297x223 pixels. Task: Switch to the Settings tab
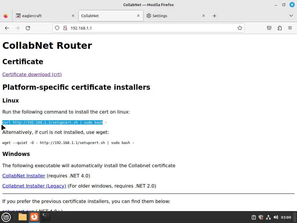[x=175, y=16]
